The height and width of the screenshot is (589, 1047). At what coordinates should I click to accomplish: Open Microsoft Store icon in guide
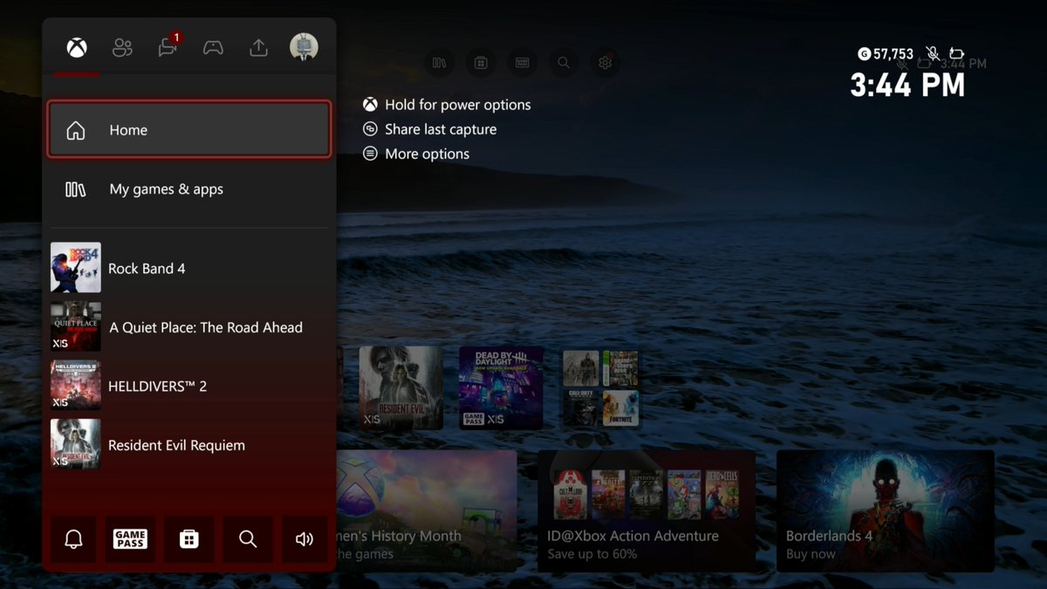189,539
